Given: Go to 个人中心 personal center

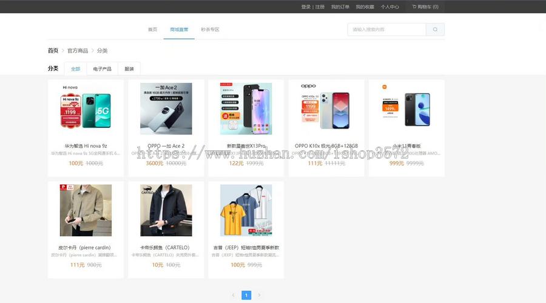Looking at the screenshot, I should click(389, 7).
